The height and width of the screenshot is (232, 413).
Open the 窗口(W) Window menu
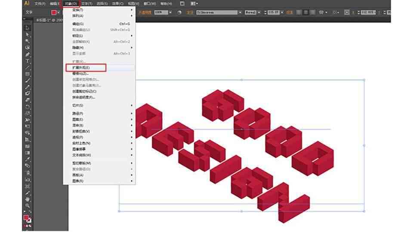pos(150,4)
